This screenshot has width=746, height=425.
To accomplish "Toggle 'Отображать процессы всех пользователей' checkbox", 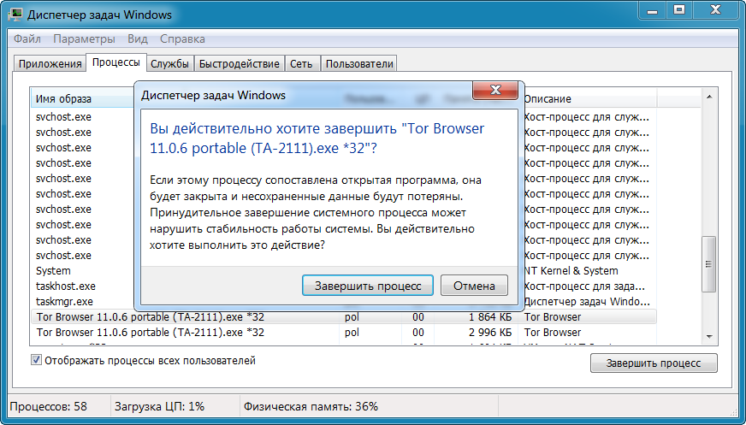I will (x=36, y=360).
